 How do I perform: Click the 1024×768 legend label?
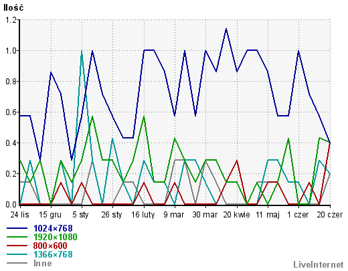click(53, 228)
